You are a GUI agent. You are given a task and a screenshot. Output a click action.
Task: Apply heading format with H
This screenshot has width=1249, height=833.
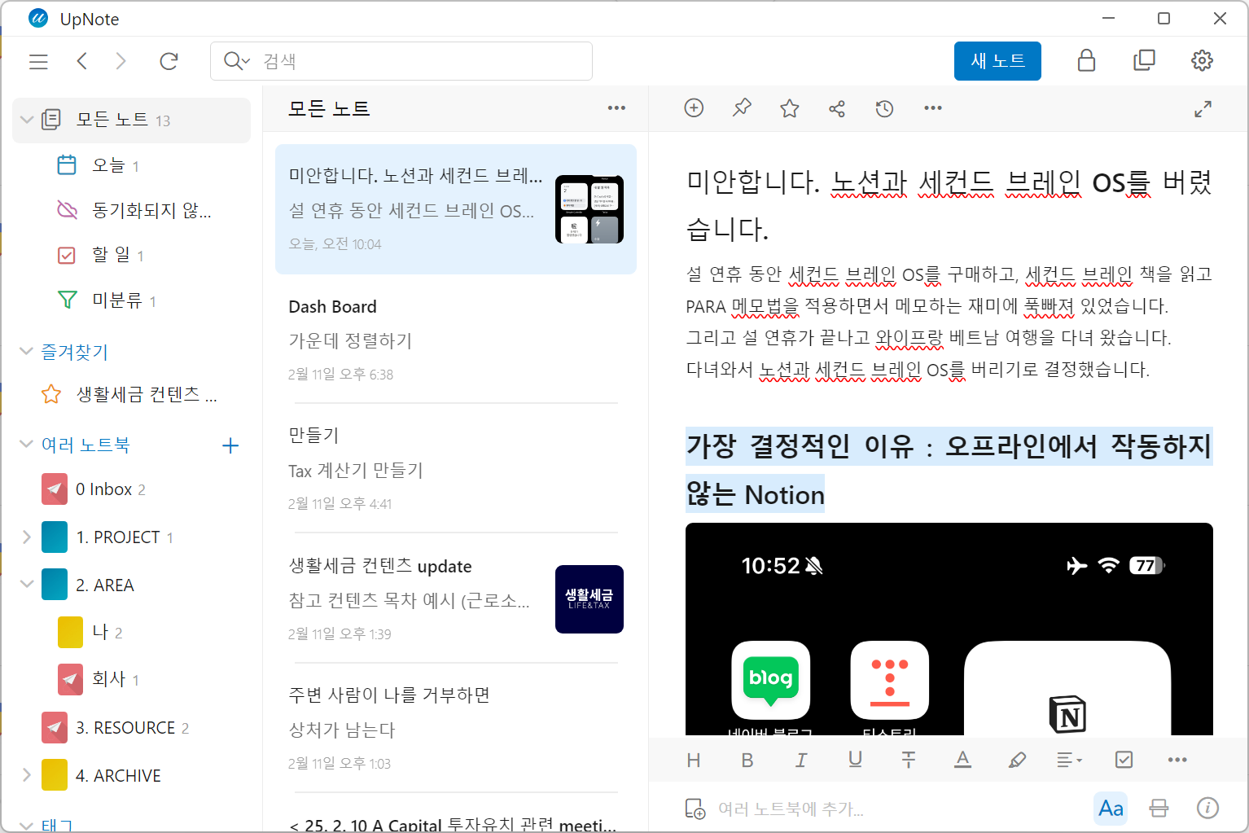coord(694,761)
